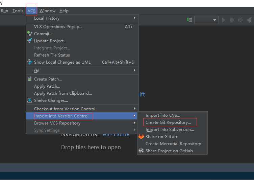
Task: Click the Shelve Changes icon
Action: coord(30,100)
